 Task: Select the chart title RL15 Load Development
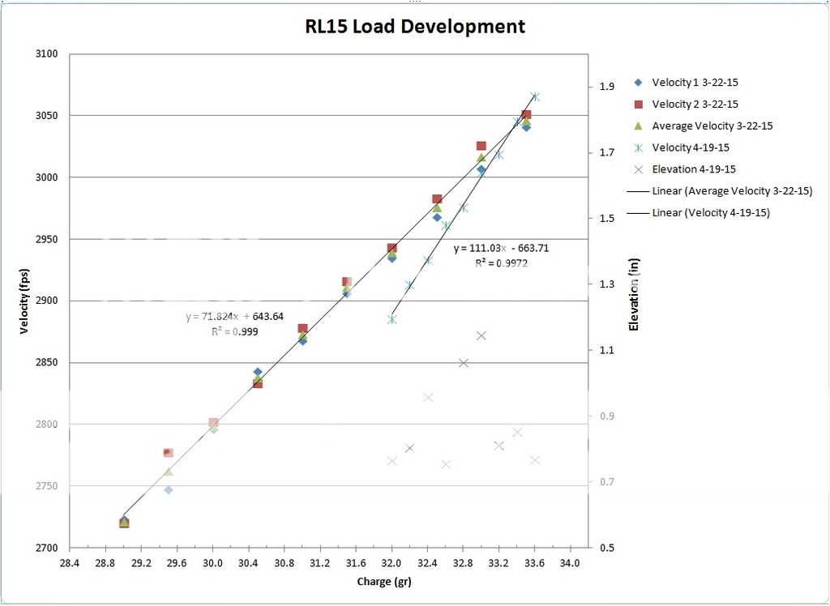414,26
